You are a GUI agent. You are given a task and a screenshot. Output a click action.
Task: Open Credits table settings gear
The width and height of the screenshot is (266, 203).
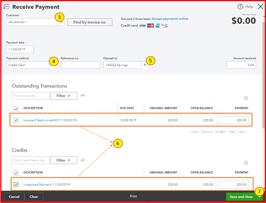[246, 163]
